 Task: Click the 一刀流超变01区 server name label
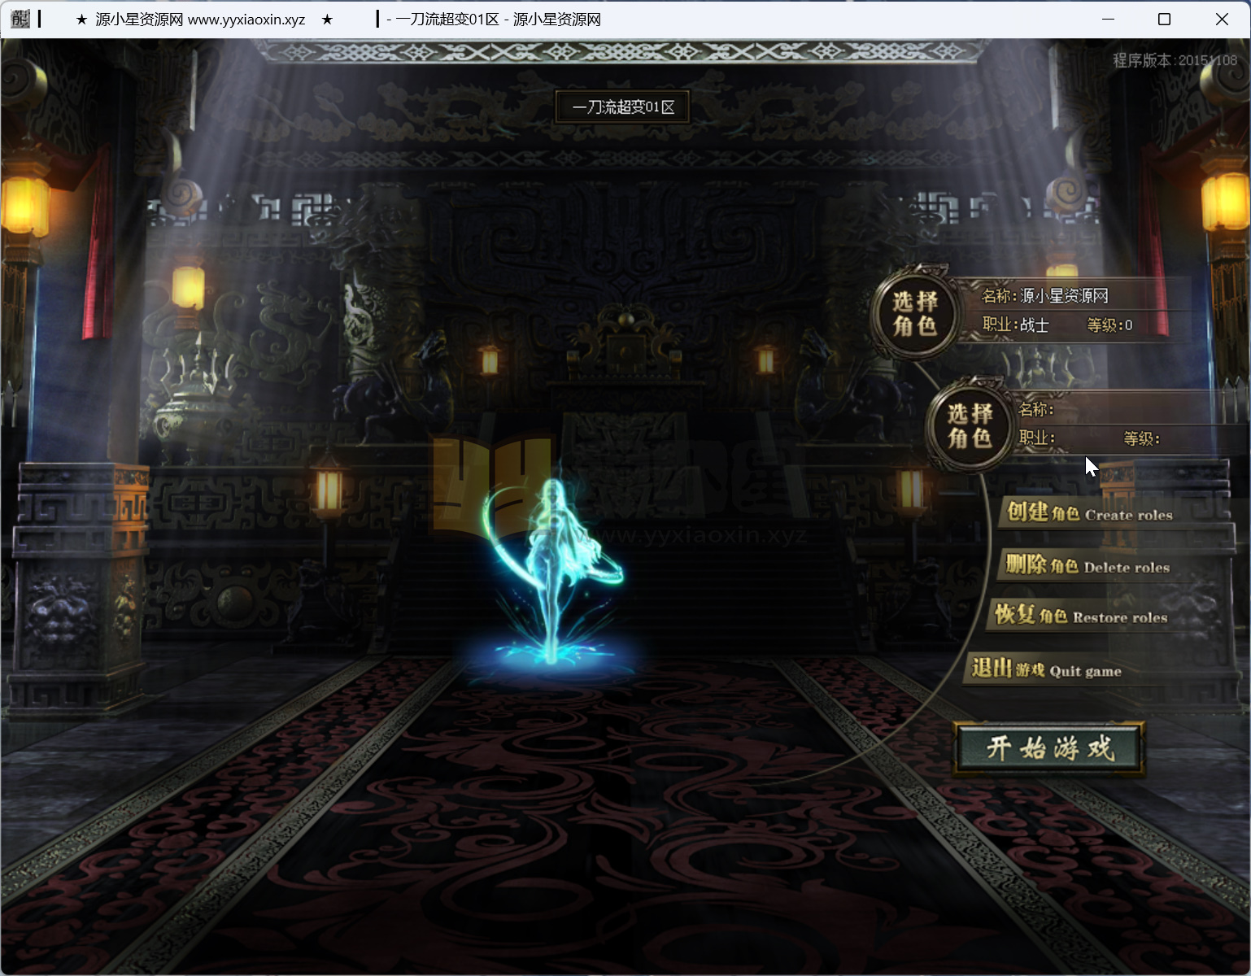623,107
